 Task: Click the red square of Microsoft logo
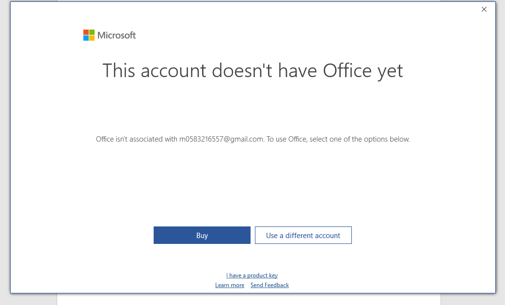(x=86, y=32)
